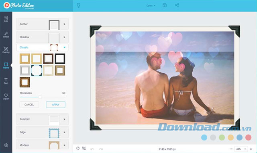The image size is (257, 153).
Task: Select the Effect tool in the sidebar
Action: [6, 35]
